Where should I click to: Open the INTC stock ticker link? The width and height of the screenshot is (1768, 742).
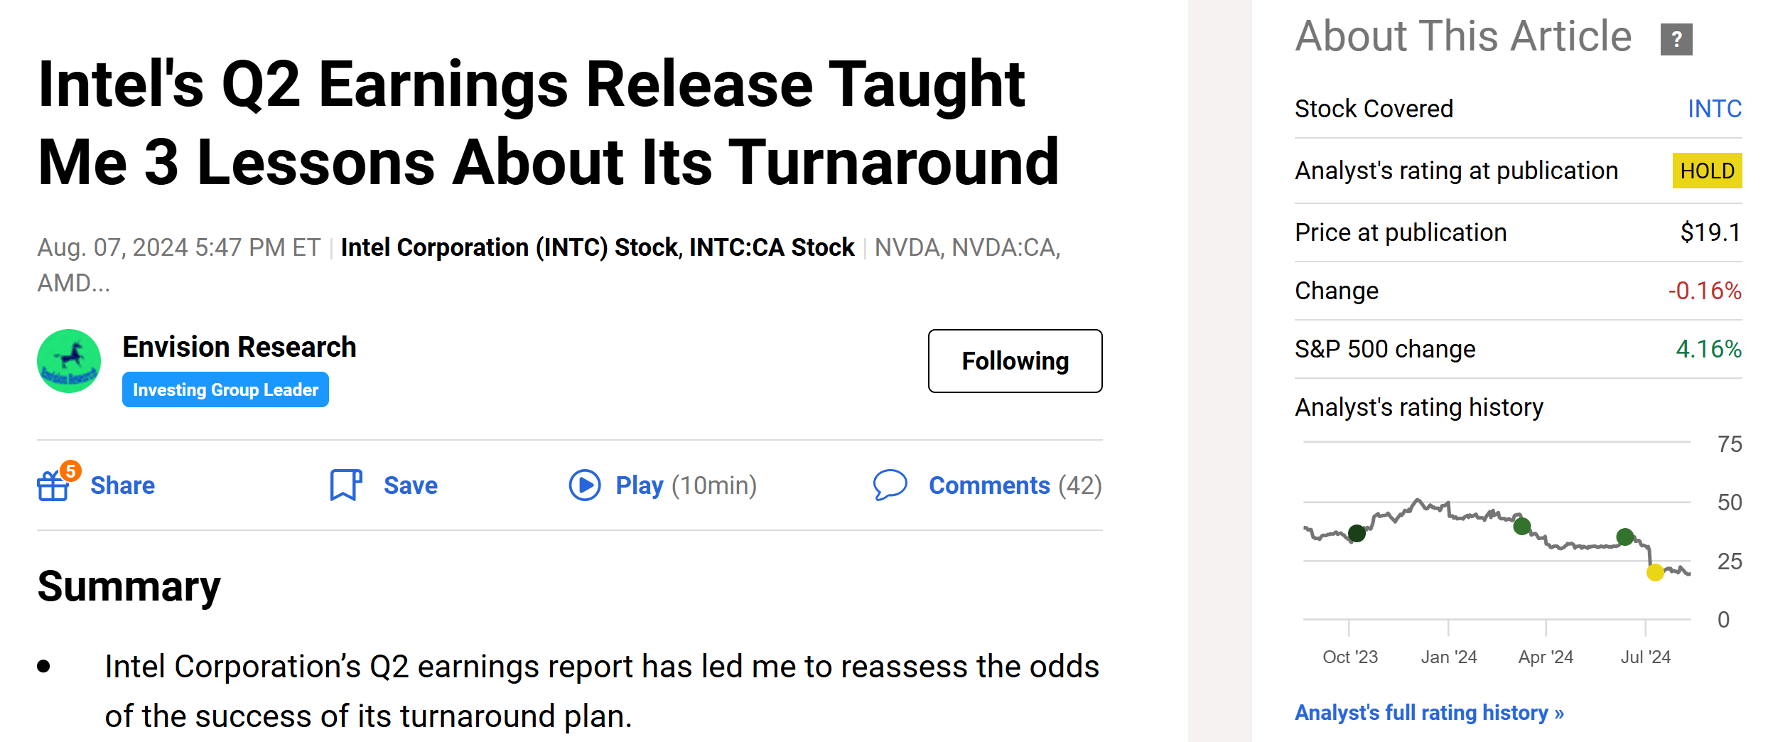point(1714,109)
